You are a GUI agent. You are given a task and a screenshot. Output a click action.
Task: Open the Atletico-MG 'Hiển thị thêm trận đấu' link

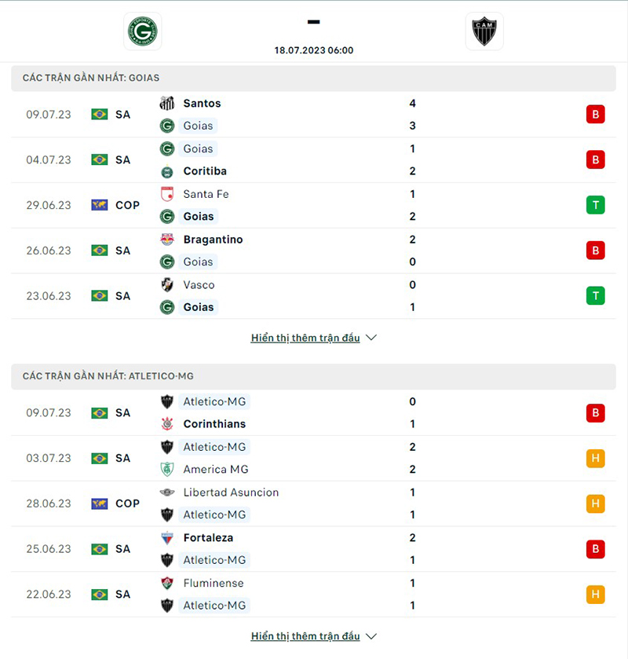(x=306, y=636)
